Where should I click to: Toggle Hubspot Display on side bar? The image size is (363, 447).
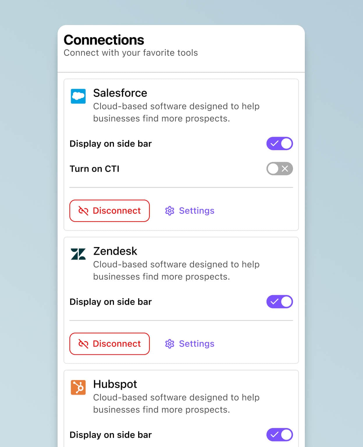tap(280, 435)
